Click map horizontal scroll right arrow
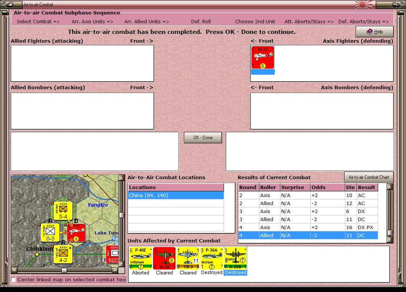 click(115, 270)
